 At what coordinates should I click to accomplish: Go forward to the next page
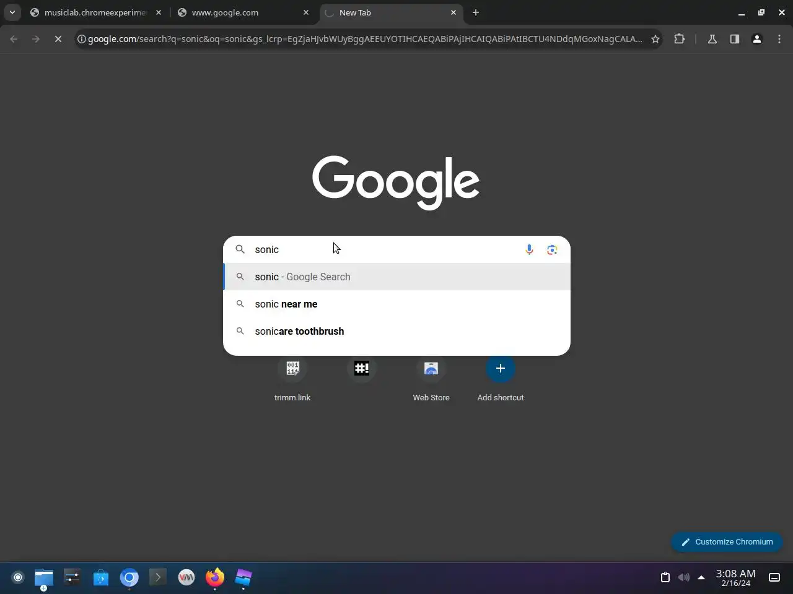click(x=36, y=39)
